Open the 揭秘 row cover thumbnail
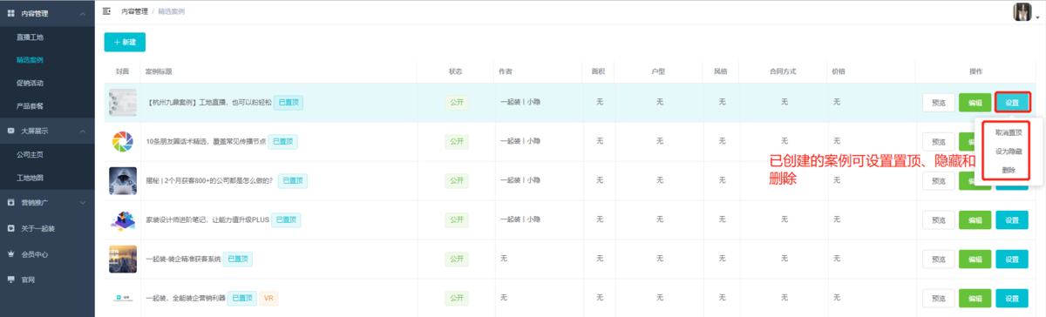Viewport: 1046px width, 317px height. [122, 180]
